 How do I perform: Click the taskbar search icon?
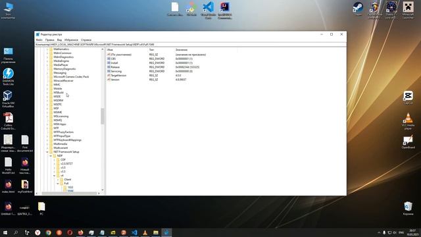[16, 232]
